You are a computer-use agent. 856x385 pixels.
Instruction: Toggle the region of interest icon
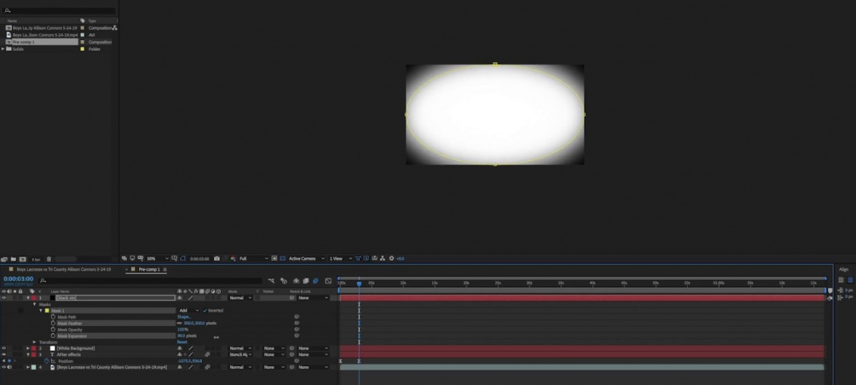274,258
